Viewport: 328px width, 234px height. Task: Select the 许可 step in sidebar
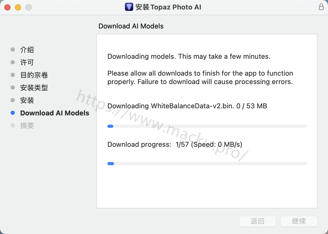coord(27,62)
